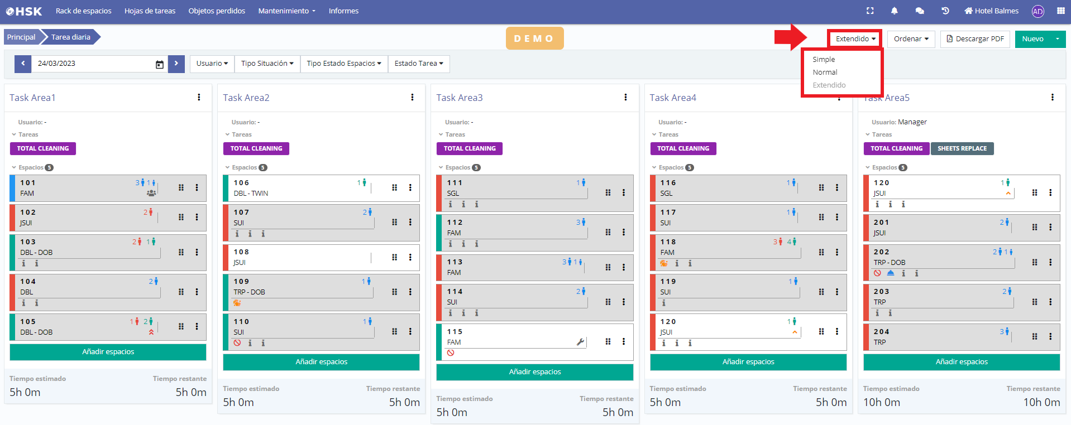
Task: Click Añadir espacios in Task Area3
Action: coord(534,372)
